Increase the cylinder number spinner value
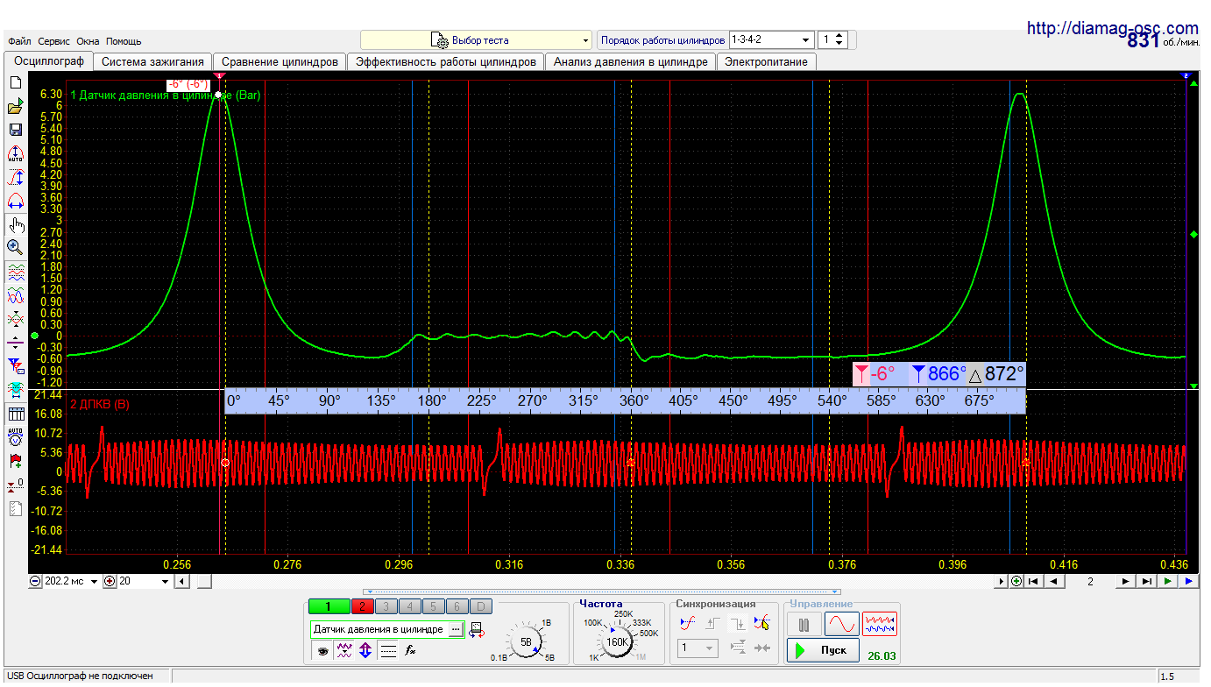The height and width of the screenshot is (687, 1211). click(839, 36)
